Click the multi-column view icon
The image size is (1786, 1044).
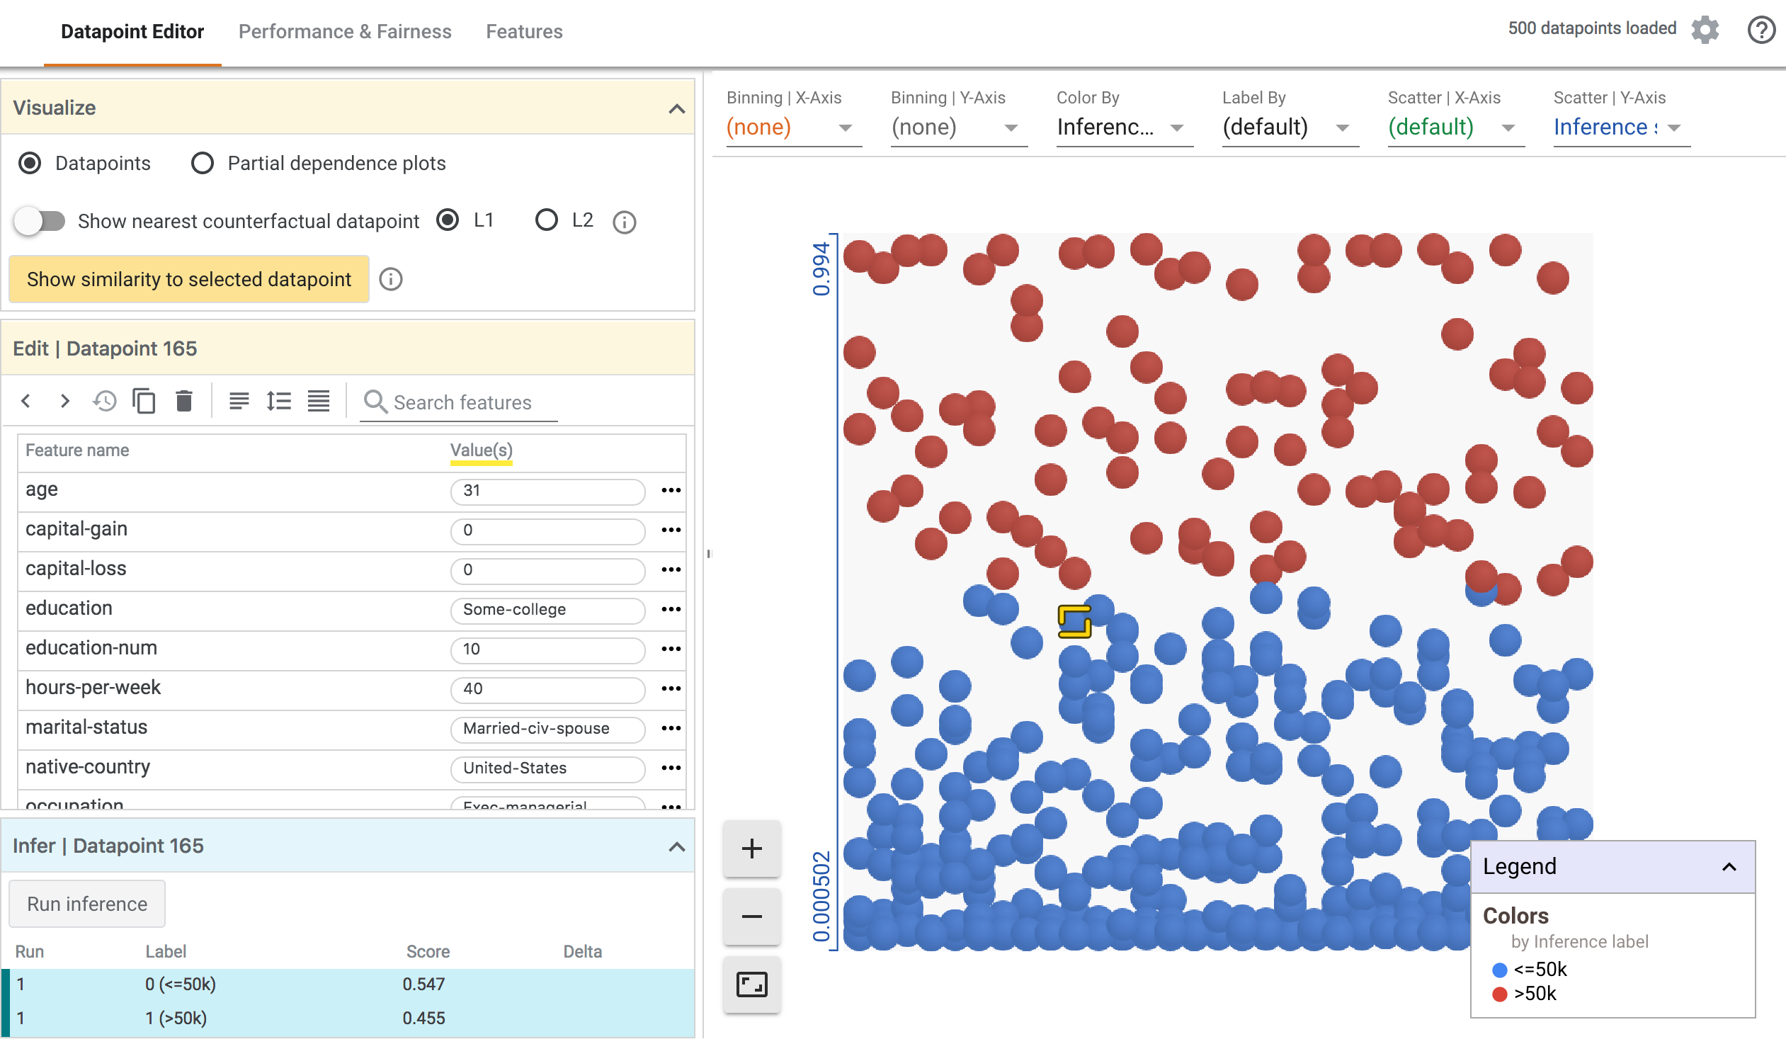pos(319,402)
